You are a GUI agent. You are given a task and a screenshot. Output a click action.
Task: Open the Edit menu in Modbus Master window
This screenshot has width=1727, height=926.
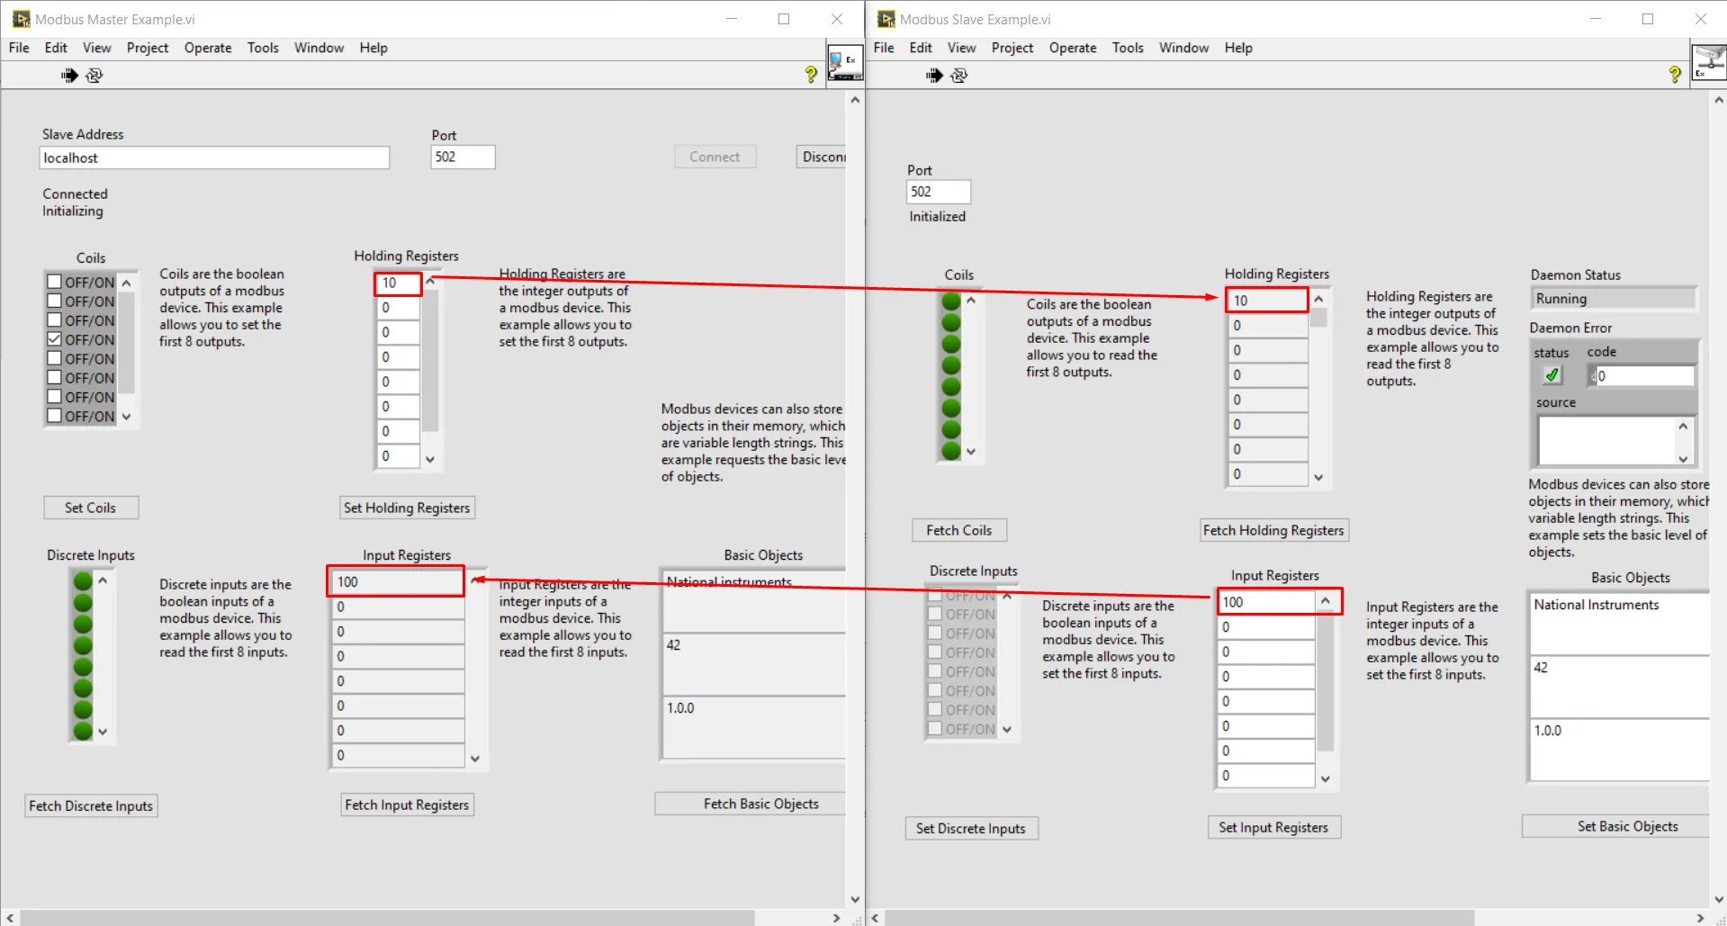tap(56, 48)
